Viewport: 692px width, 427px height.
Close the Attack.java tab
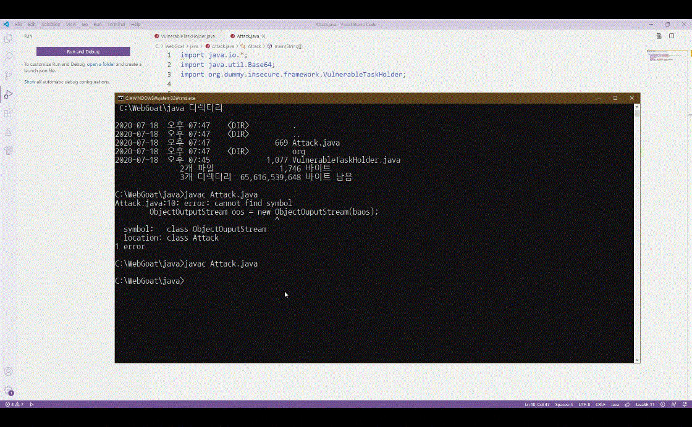click(263, 36)
